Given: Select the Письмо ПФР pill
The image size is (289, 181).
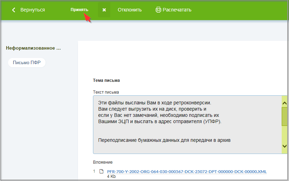Looking at the screenshot, I should pyautogui.click(x=27, y=63).
